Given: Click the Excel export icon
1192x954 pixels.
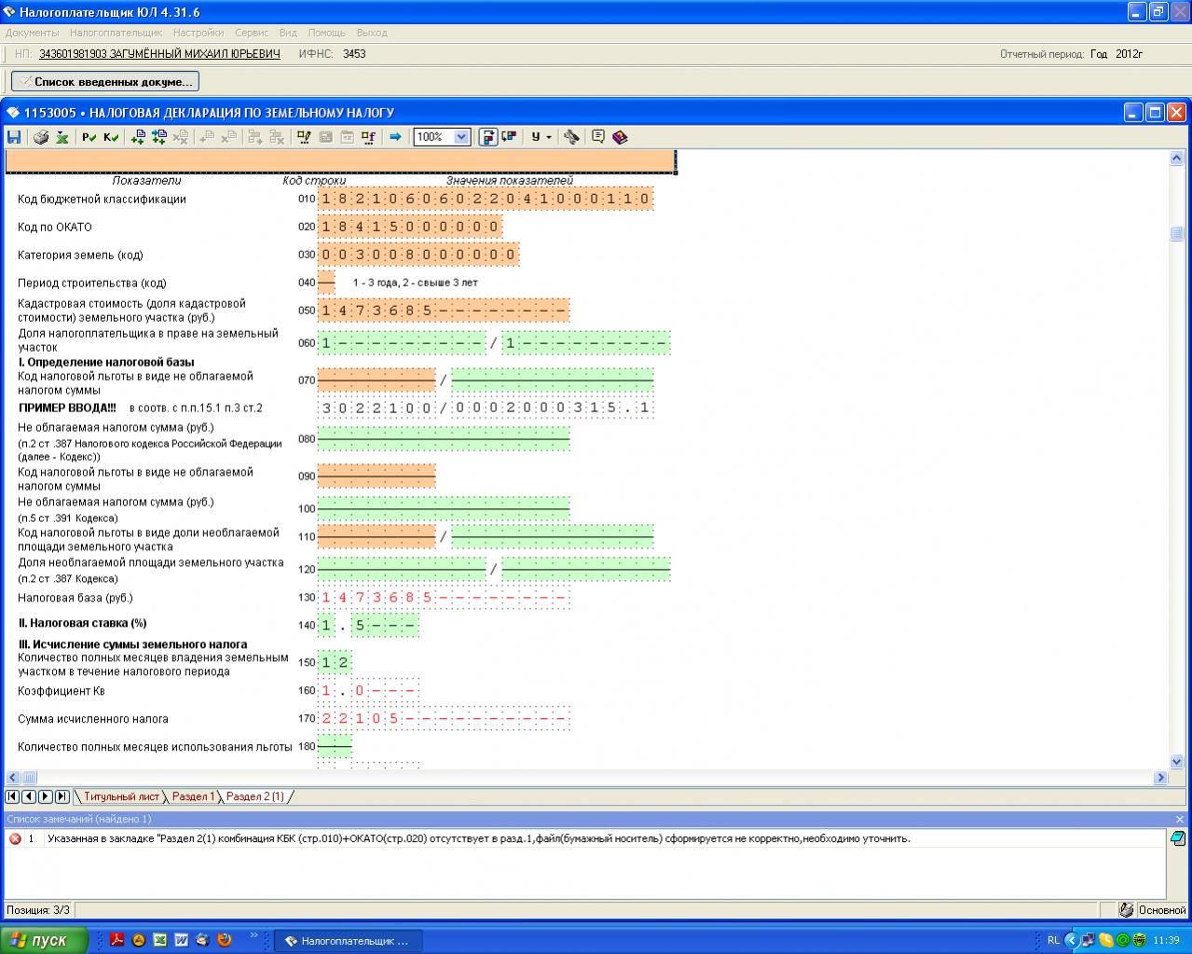Looking at the screenshot, I should click(62, 137).
